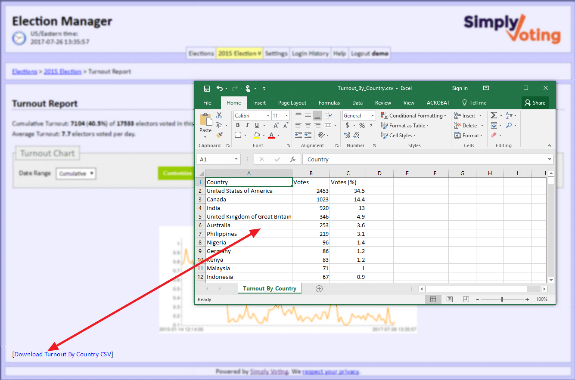Click the Touch/Mouse mode icon in Excel
575x380 pixels.
click(x=248, y=88)
